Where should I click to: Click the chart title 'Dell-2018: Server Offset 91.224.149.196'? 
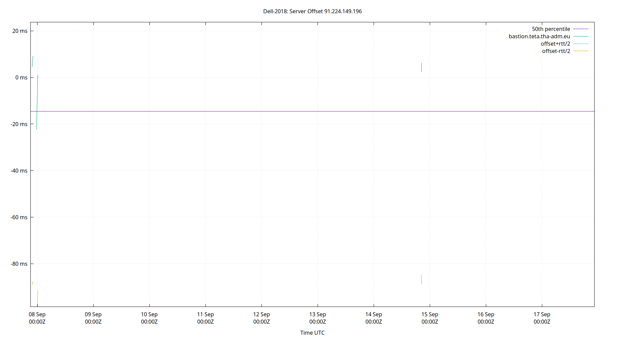coord(312,11)
